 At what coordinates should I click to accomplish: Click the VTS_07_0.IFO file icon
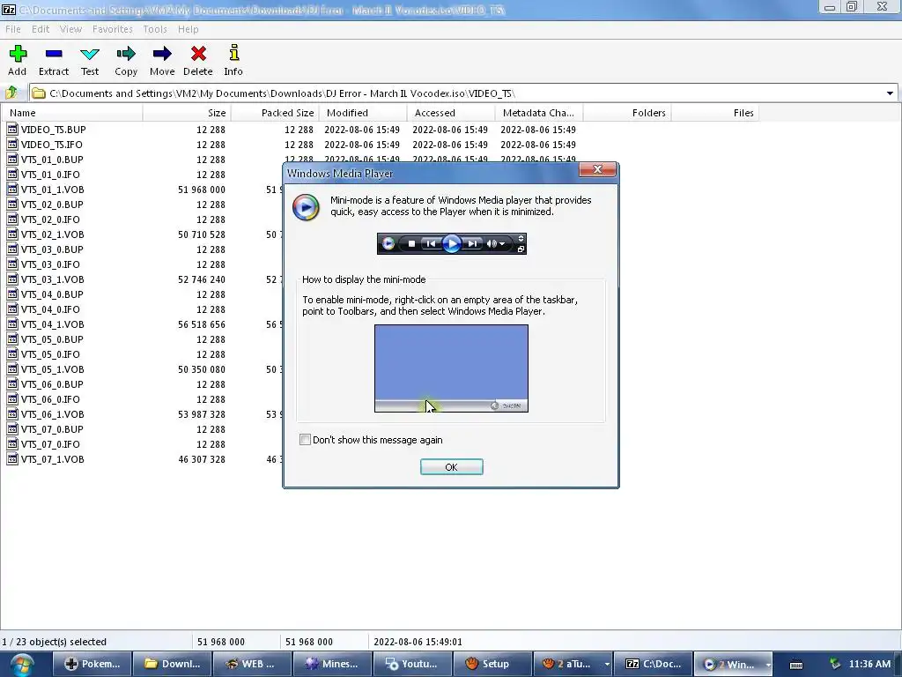[12, 443]
